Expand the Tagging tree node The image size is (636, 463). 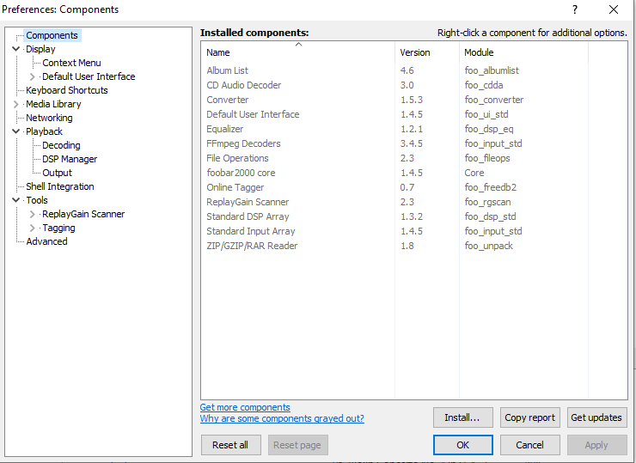[x=32, y=228]
